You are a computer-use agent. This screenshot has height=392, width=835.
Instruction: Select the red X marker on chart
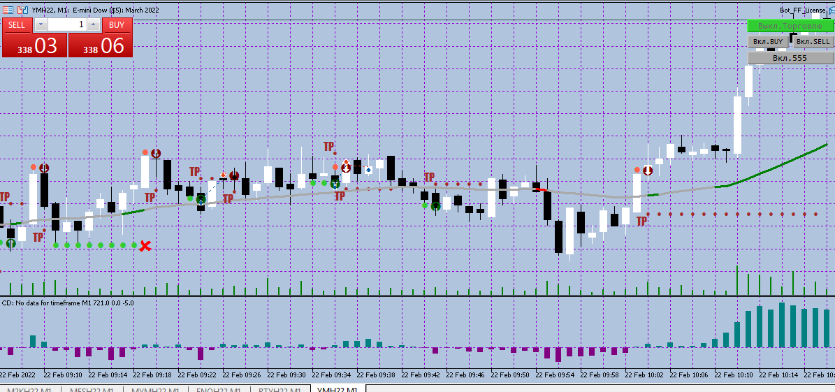145,245
